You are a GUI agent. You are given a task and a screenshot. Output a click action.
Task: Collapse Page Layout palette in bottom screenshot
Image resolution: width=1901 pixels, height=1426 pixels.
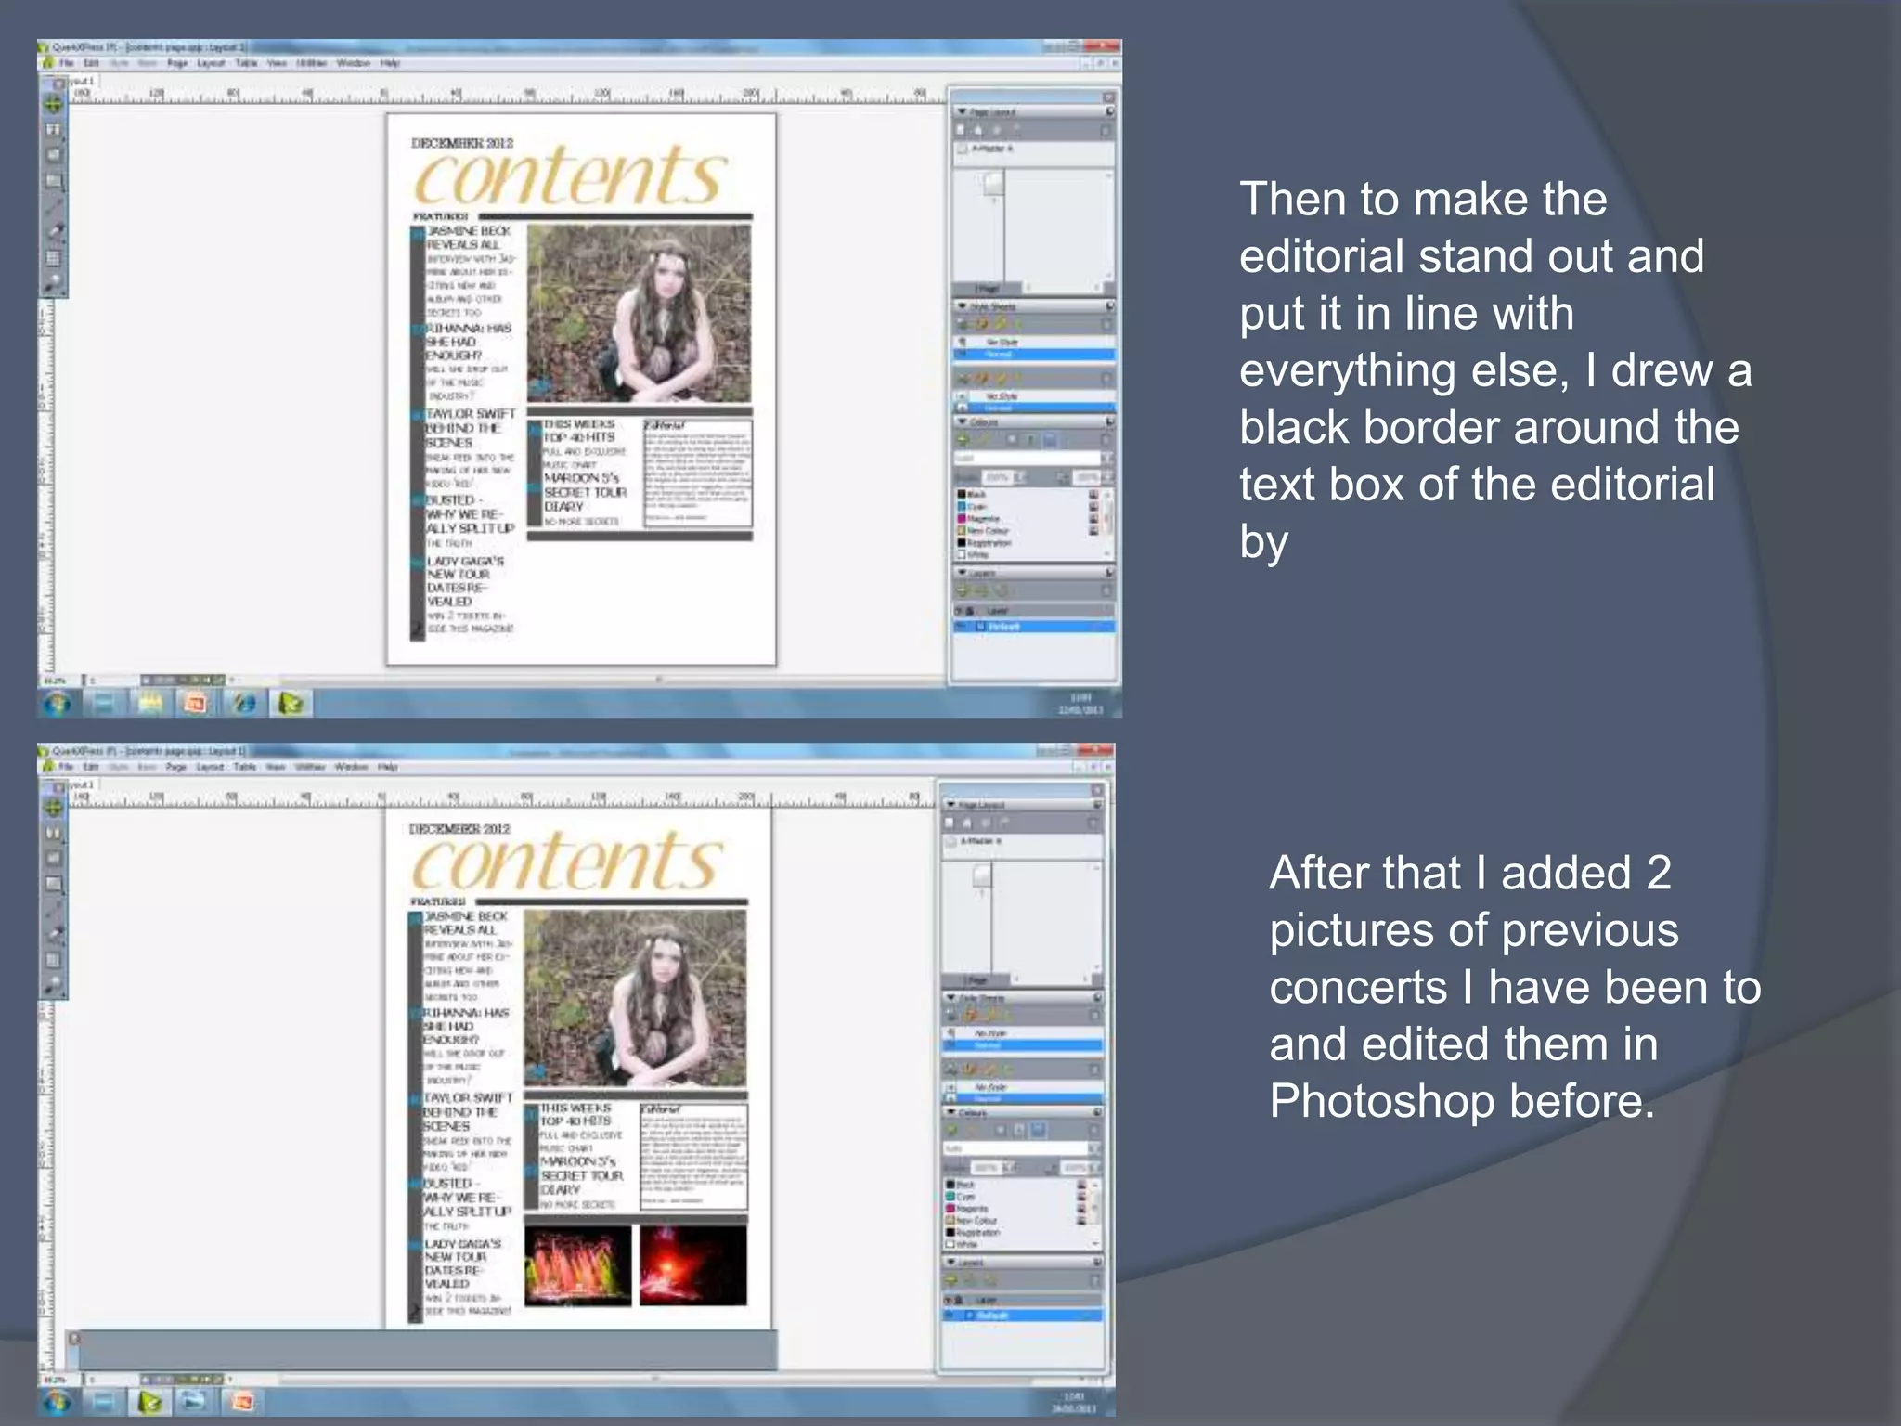tap(950, 805)
